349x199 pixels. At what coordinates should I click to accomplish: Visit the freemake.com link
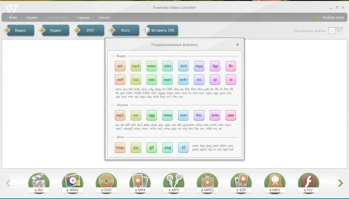pos(329,17)
